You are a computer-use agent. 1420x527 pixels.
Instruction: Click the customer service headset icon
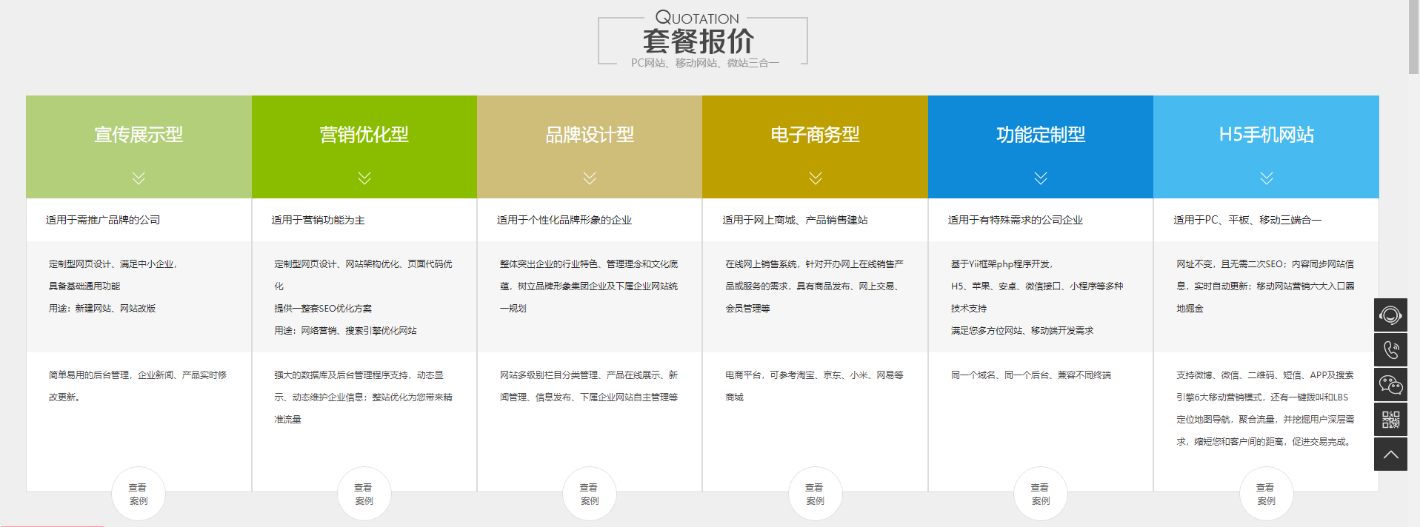(1390, 315)
